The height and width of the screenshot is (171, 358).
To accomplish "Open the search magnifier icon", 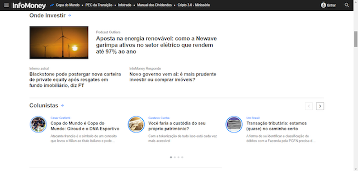I will click(x=347, y=5).
